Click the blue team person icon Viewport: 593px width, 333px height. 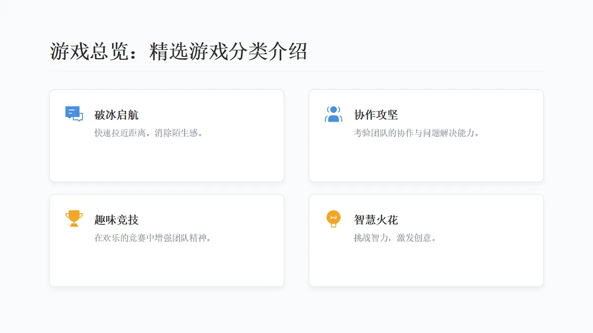click(x=334, y=114)
